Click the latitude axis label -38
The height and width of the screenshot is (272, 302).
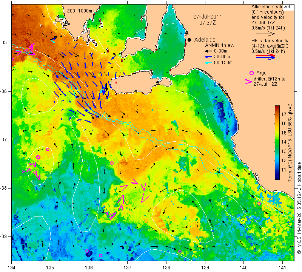3,188
